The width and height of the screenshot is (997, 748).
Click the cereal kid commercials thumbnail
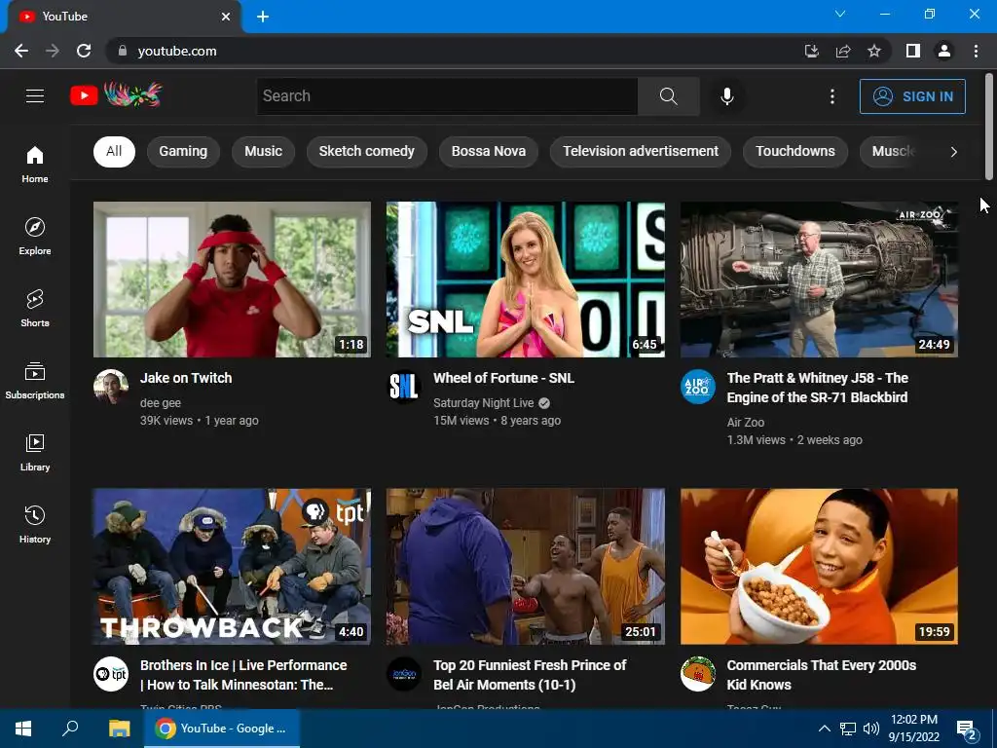819,567
